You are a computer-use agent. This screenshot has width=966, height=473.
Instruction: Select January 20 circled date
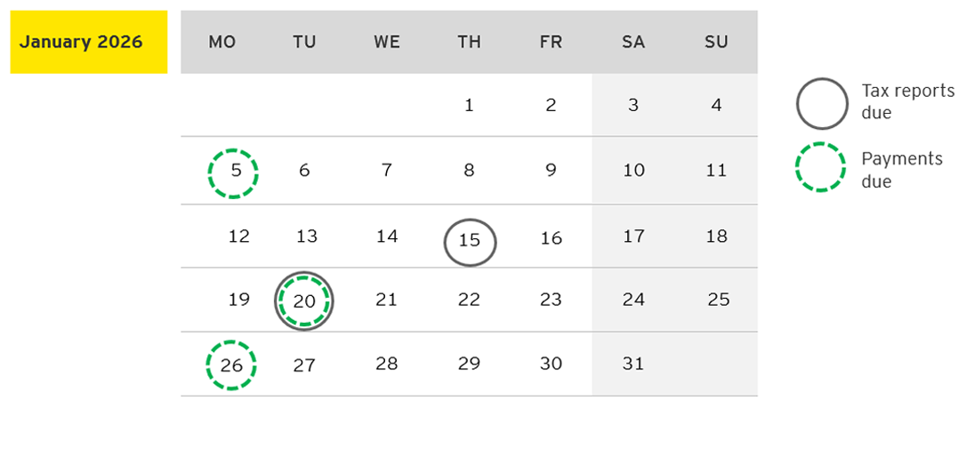tap(304, 301)
